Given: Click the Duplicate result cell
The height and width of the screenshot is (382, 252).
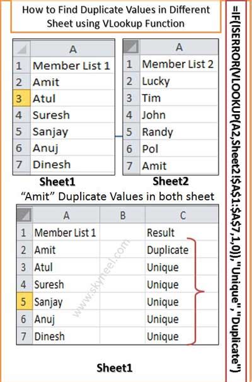Looking at the screenshot, I should (x=181, y=249).
